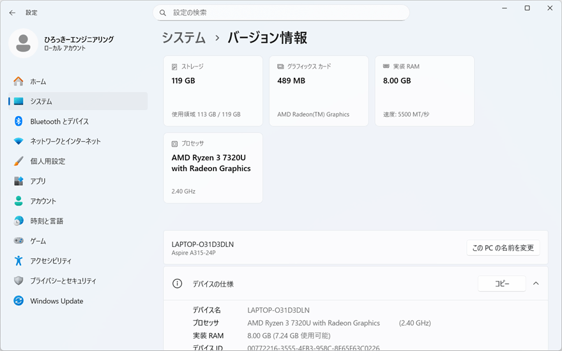Click システム breadcrumb link in header

click(184, 38)
